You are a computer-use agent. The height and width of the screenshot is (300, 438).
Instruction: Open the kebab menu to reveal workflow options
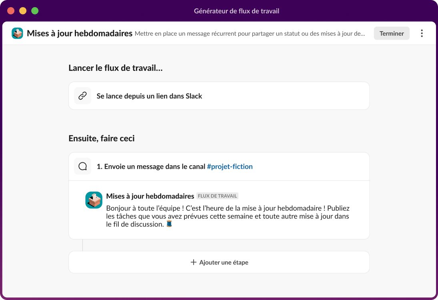point(422,33)
